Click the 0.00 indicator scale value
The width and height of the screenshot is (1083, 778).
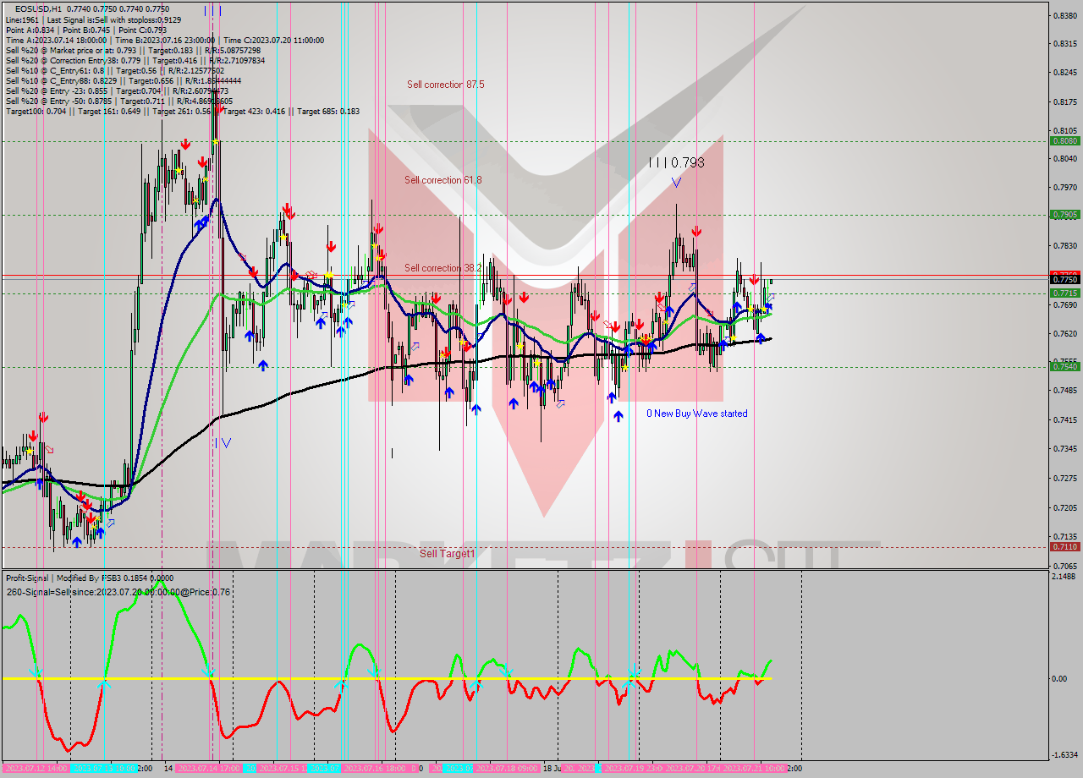click(x=1060, y=678)
